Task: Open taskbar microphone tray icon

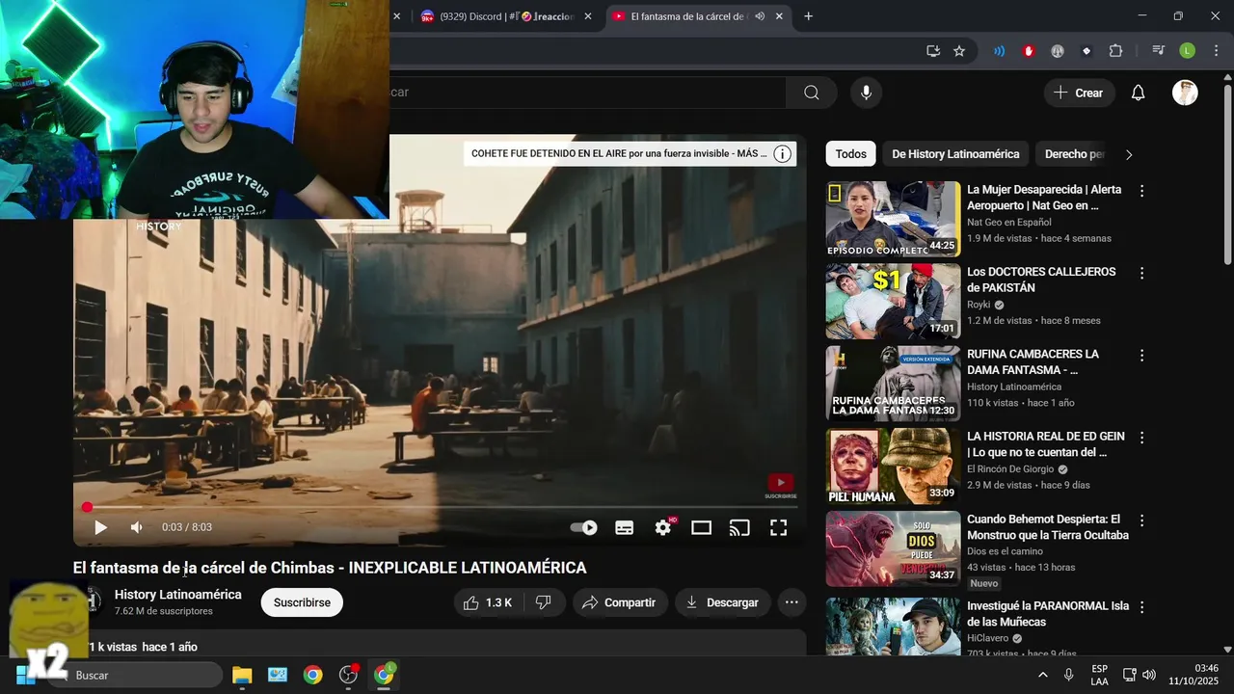Action: click(x=1068, y=675)
